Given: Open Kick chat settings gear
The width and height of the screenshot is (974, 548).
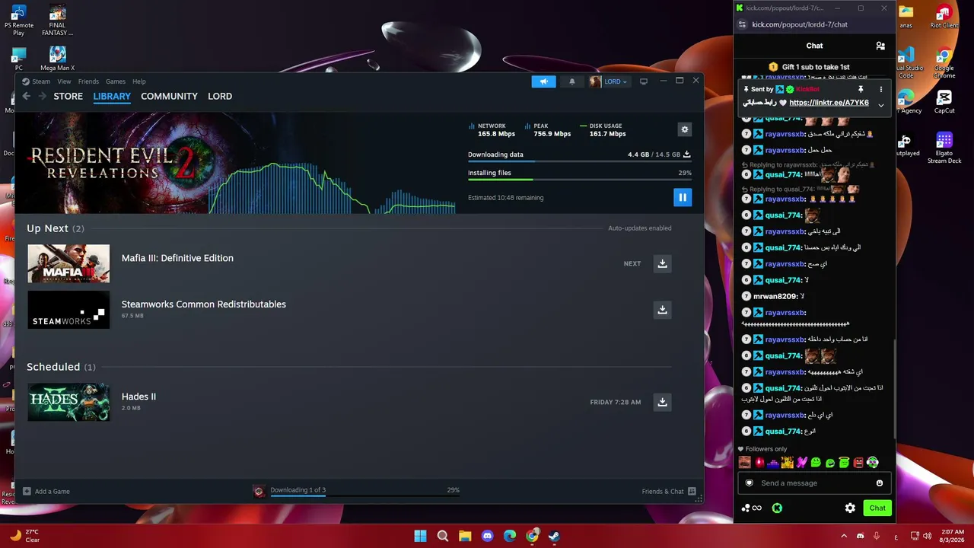Looking at the screenshot, I should [850, 508].
